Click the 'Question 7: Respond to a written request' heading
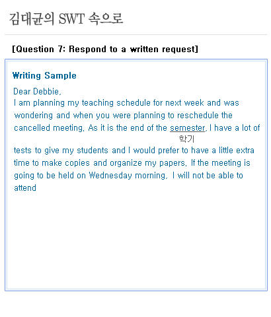The height and width of the screenshot is (317, 271). coord(105,49)
